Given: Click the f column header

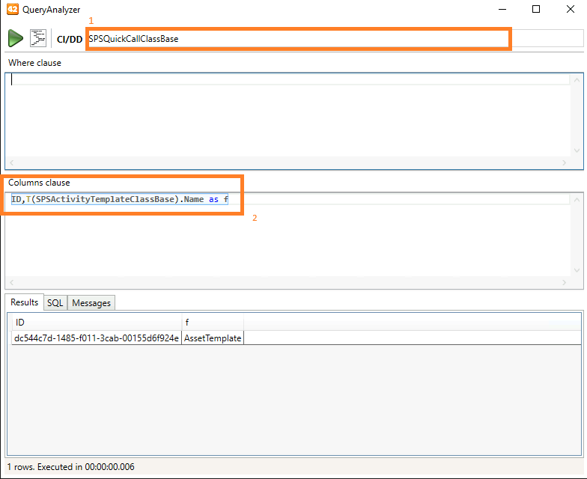Looking at the screenshot, I should [213, 322].
